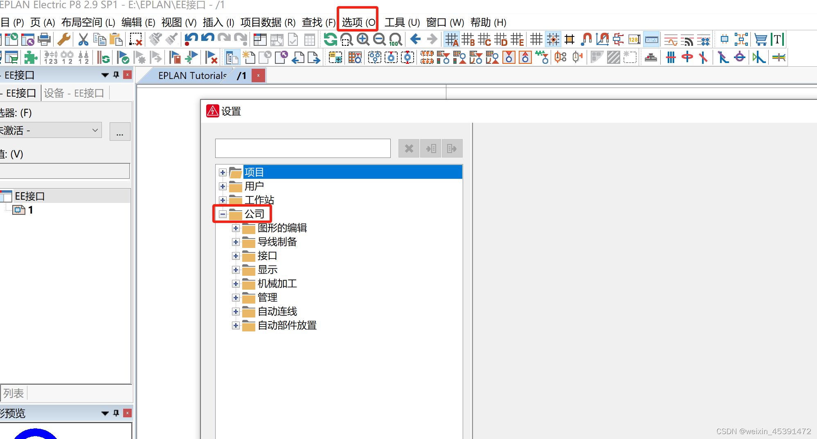Click the Zoom out magnifier icon
817x439 pixels.
pyautogui.click(x=380, y=40)
